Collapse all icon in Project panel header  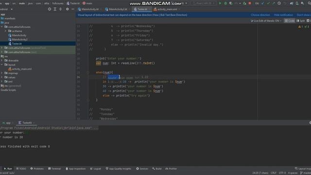[60, 9]
